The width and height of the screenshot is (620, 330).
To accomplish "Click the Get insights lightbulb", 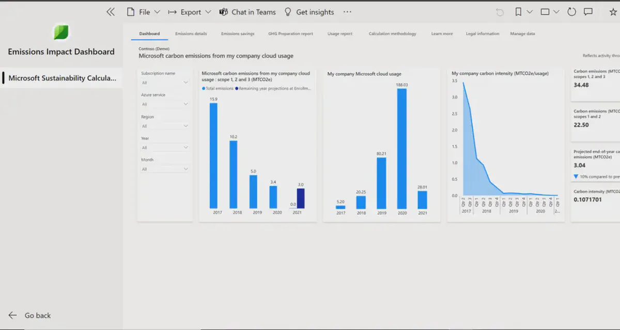I will 308,11.
